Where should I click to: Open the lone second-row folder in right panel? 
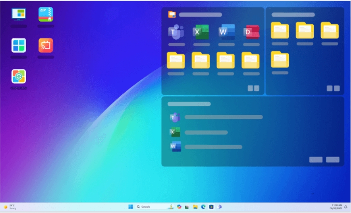280,59
